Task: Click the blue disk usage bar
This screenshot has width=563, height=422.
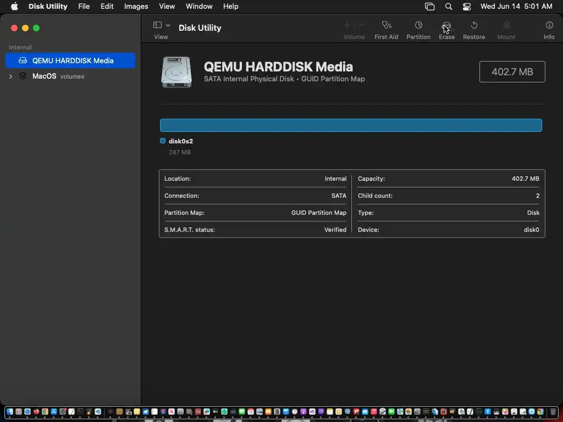Action: pyautogui.click(x=351, y=125)
